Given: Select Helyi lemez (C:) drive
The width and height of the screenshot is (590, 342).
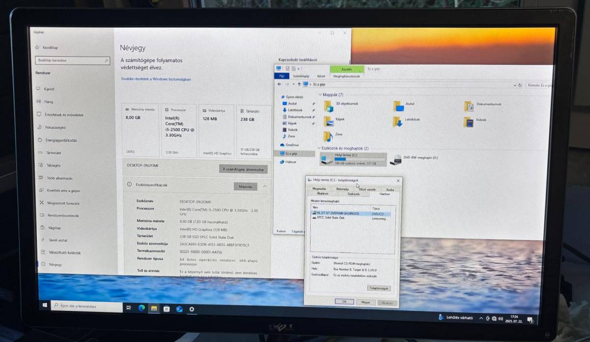Looking at the screenshot, I should (354, 159).
